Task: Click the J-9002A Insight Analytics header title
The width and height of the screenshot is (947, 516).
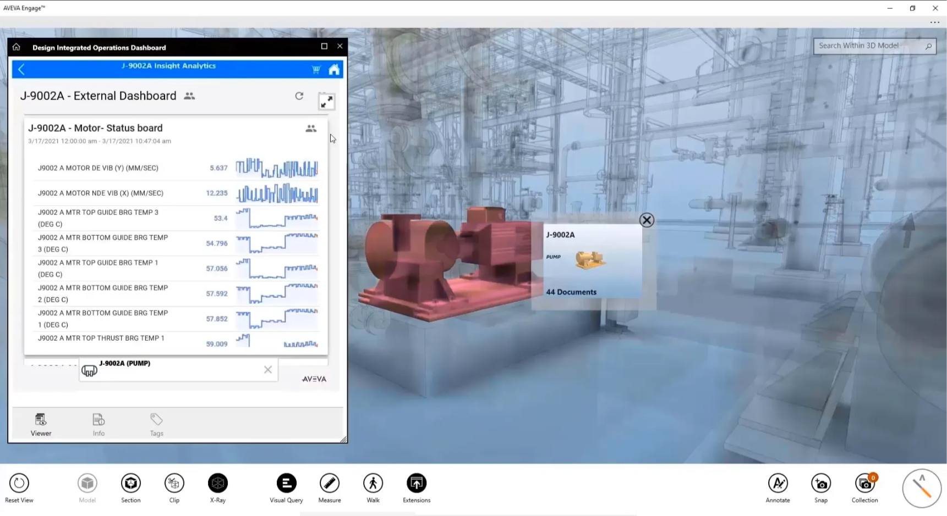Action: coord(168,66)
